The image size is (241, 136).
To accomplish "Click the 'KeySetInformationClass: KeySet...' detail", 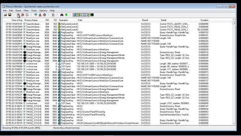I will click(175, 114).
